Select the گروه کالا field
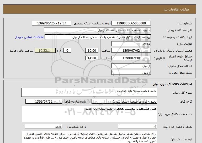The width and height of the screenshot is (202, 143). pyautogui.click(x=124, y=101)
